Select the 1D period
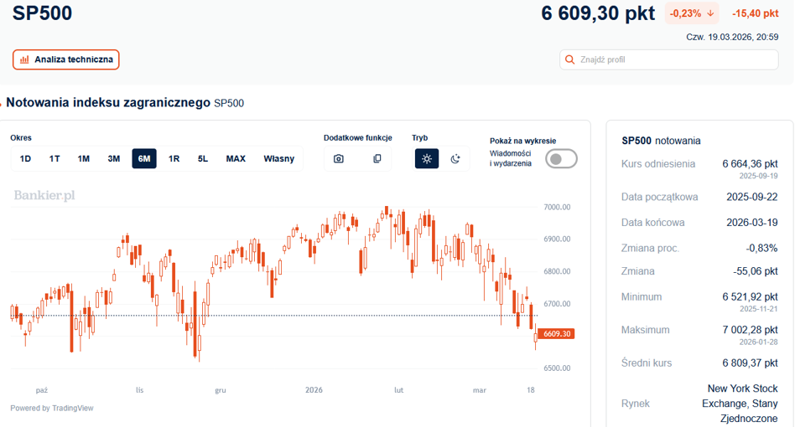The width and height of the screenshot is (795, 427). 25,159
